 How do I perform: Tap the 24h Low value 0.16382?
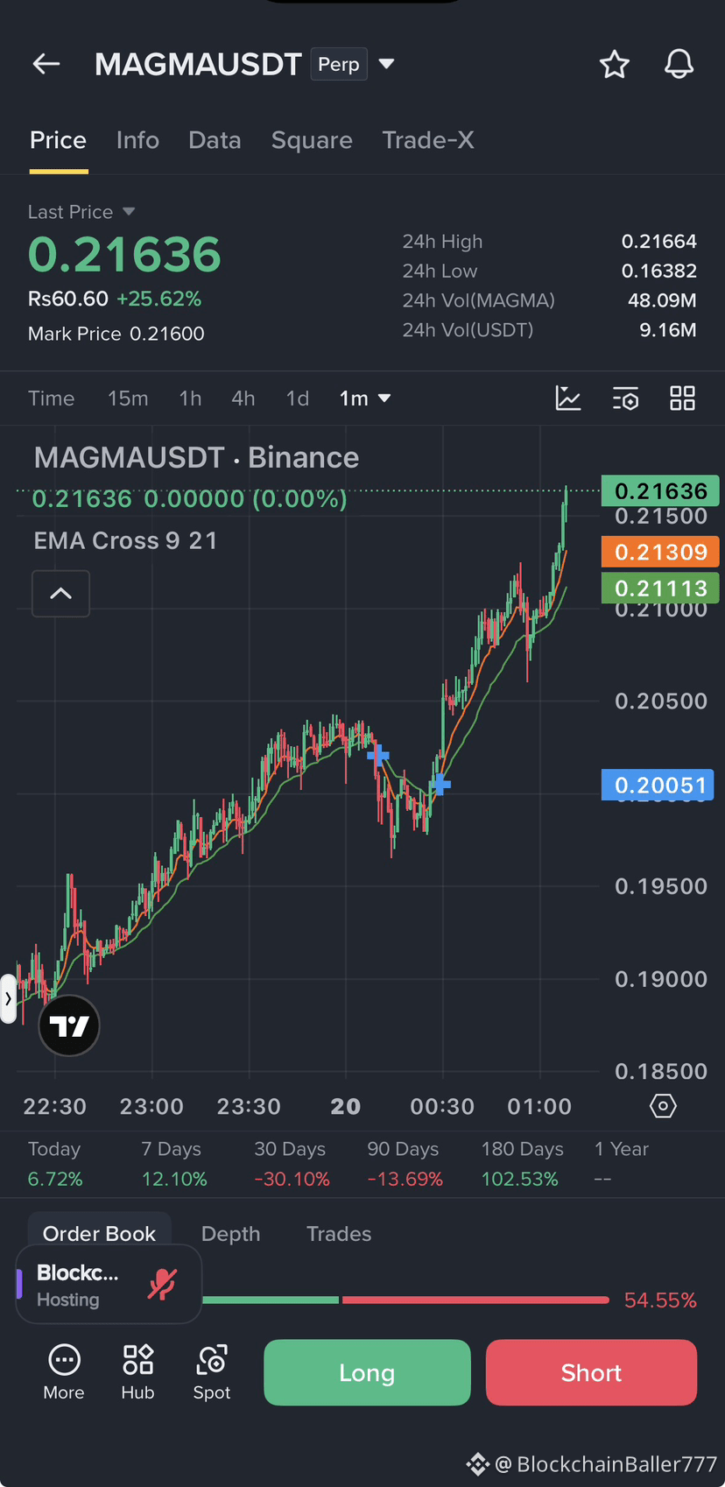(659, 271)
